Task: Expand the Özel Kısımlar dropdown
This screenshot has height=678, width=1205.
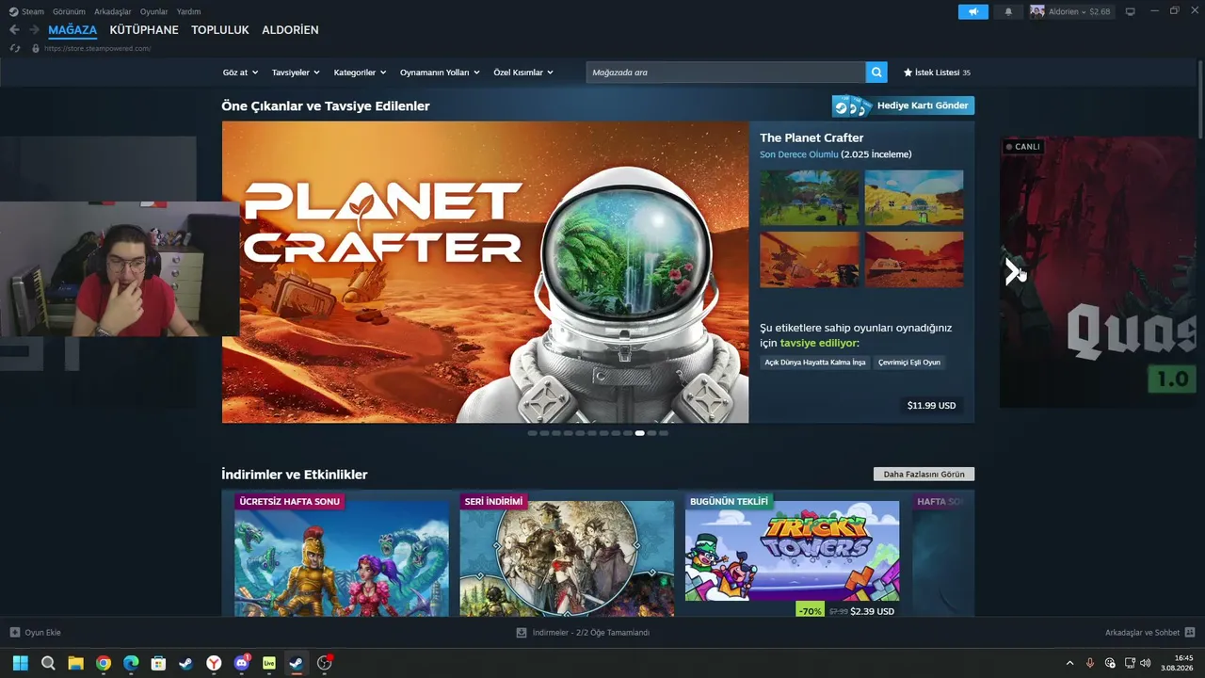Action: click(523, 73)
